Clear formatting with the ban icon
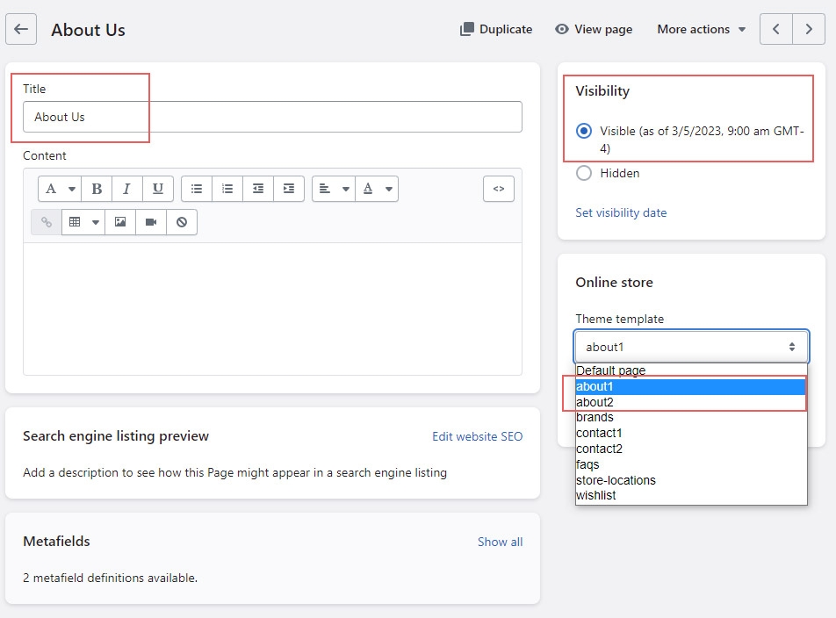The height and width of the screenshot is (618, 836). click(182, 222)
